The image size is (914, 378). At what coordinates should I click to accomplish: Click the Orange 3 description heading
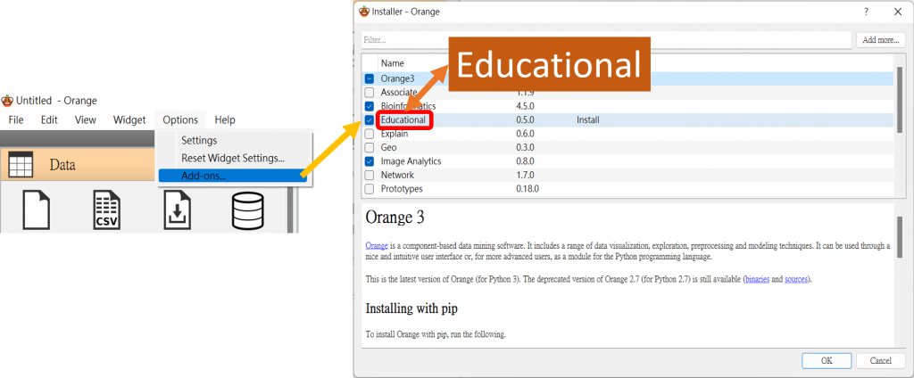click(395, 218)
